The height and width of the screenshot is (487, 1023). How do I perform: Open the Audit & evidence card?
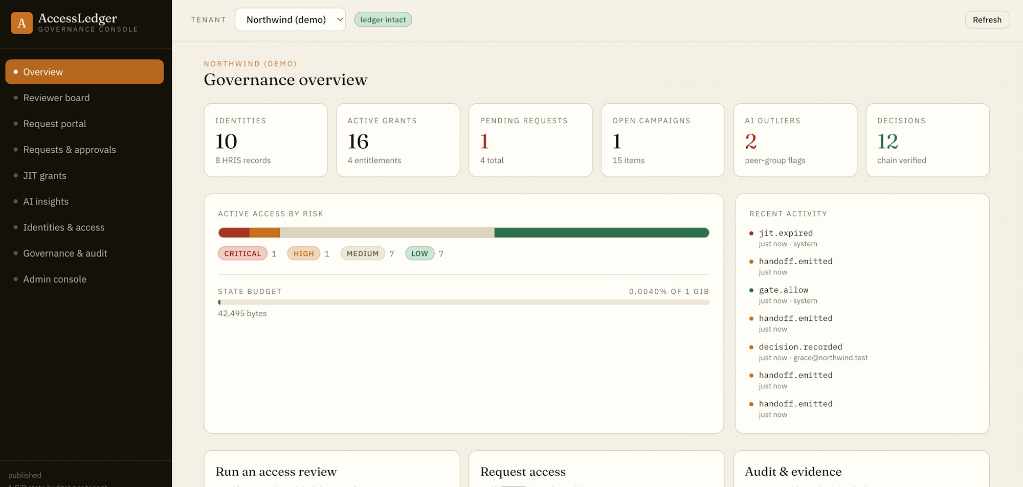tap(861, 469)
